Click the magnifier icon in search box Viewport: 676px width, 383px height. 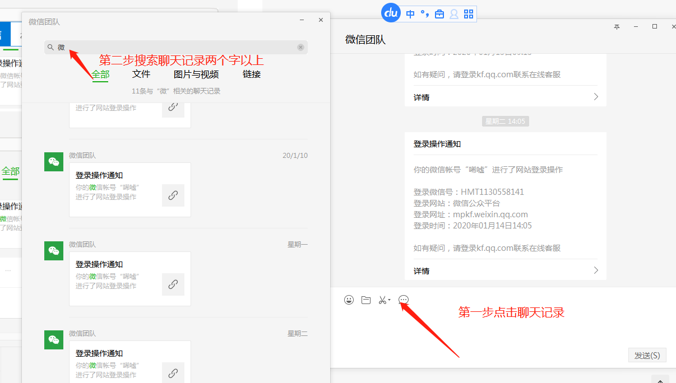point(50,48)
